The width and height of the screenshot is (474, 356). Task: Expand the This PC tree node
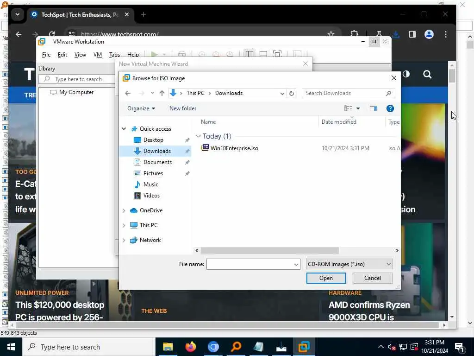[124, 225]
